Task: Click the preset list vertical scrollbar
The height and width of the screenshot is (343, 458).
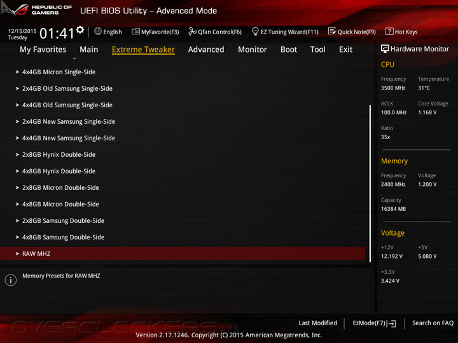Action: 370,183
